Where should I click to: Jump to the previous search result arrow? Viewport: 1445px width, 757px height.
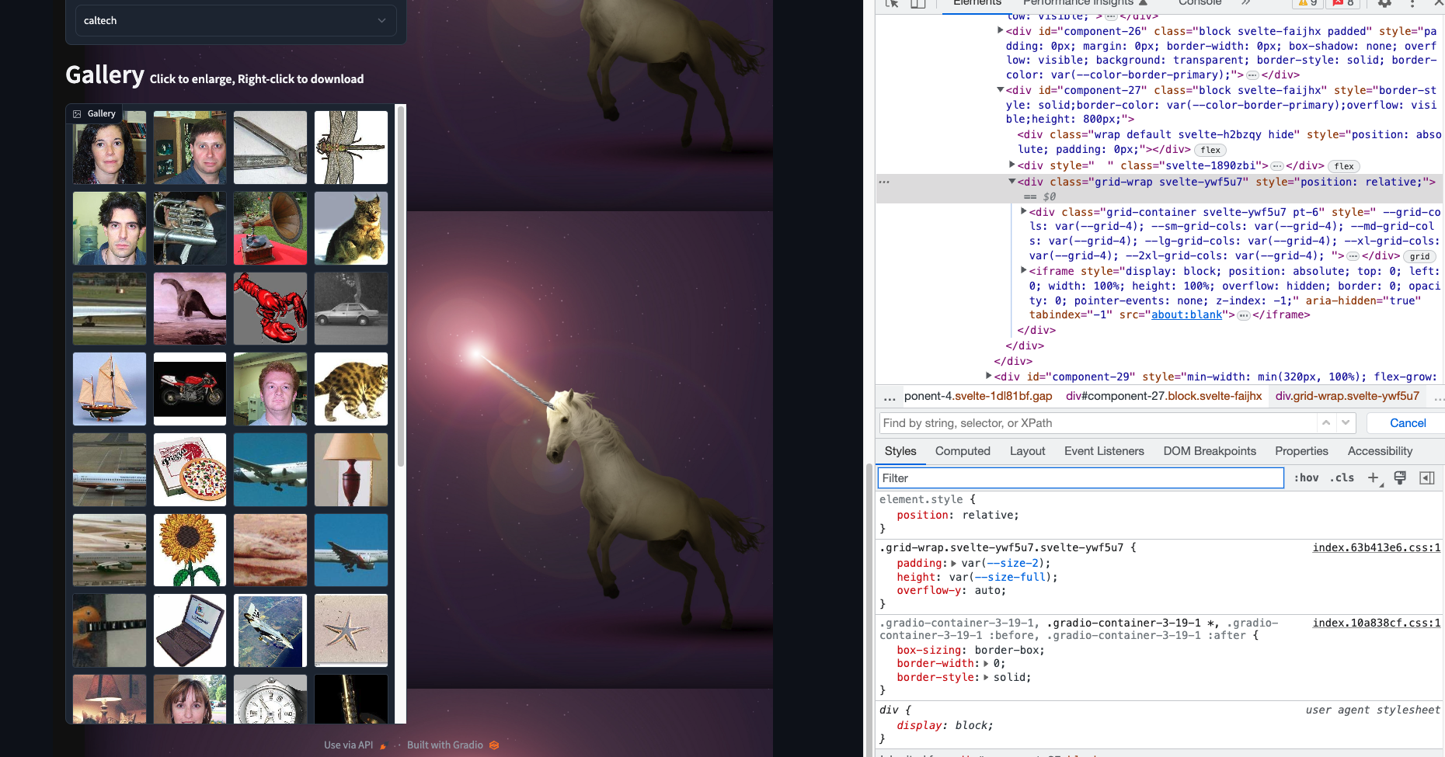pyautogui.click(x=1326, y=423)
